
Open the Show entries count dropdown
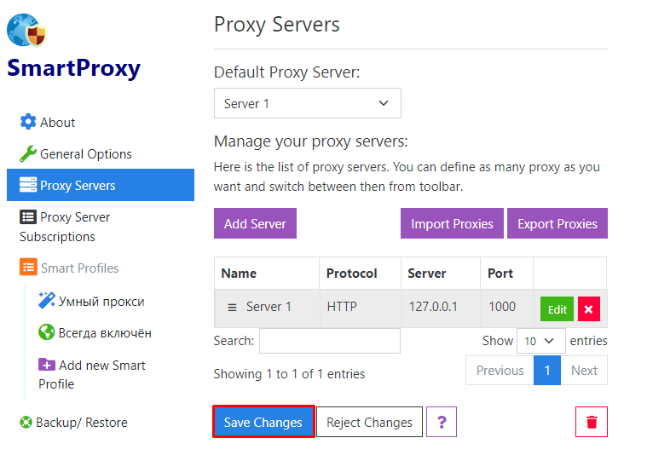pyautogui.click(x=541, y=341)
